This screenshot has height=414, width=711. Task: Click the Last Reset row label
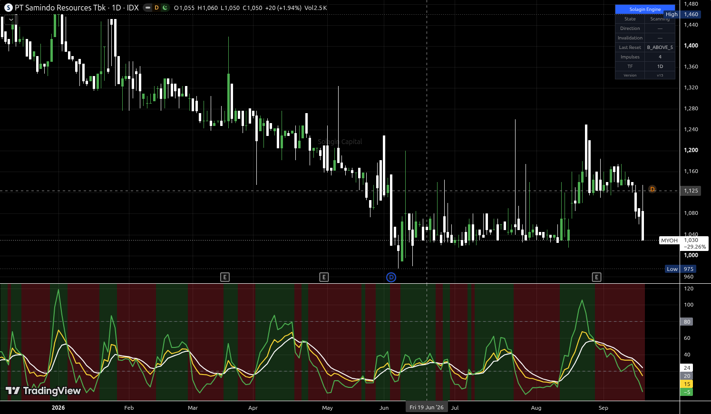(x=630, y=48)
